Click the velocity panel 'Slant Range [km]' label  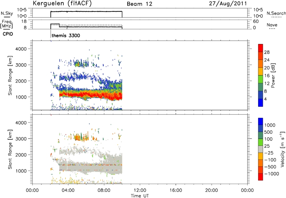coord(10,149)
